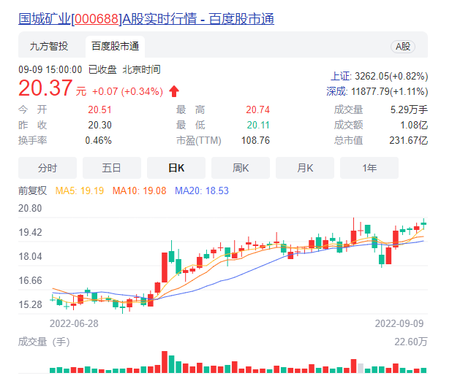
Task: Click the MA20 indicator label
Action: pos(202,190)
